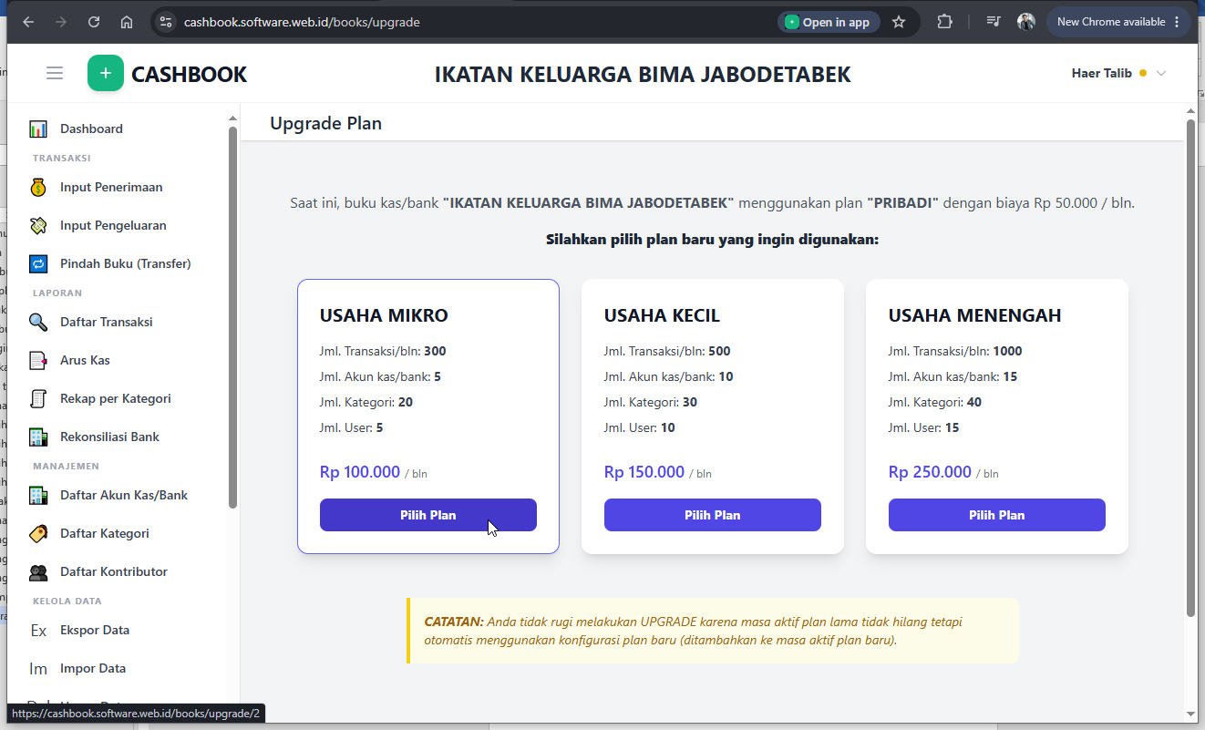
Task: Open Daftar Transaksi report
Action: point(107,322)
